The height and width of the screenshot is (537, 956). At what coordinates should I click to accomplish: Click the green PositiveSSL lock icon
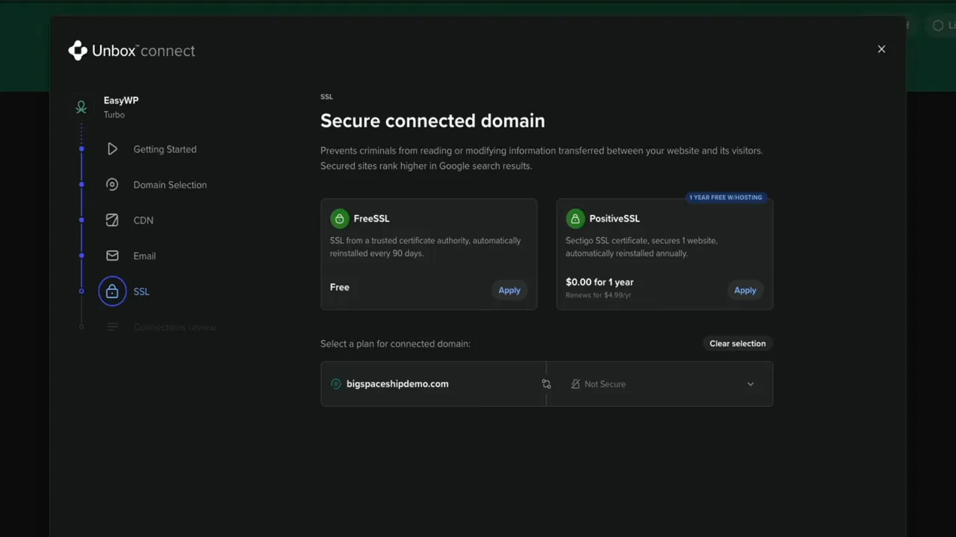pos(575,219)
